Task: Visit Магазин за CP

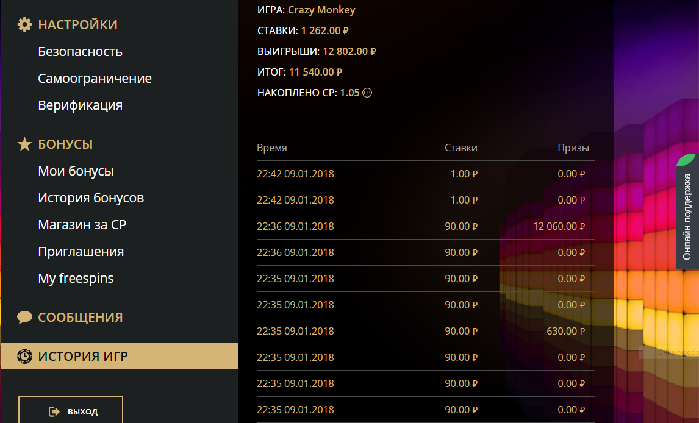Action: click(x=82, y=225)
